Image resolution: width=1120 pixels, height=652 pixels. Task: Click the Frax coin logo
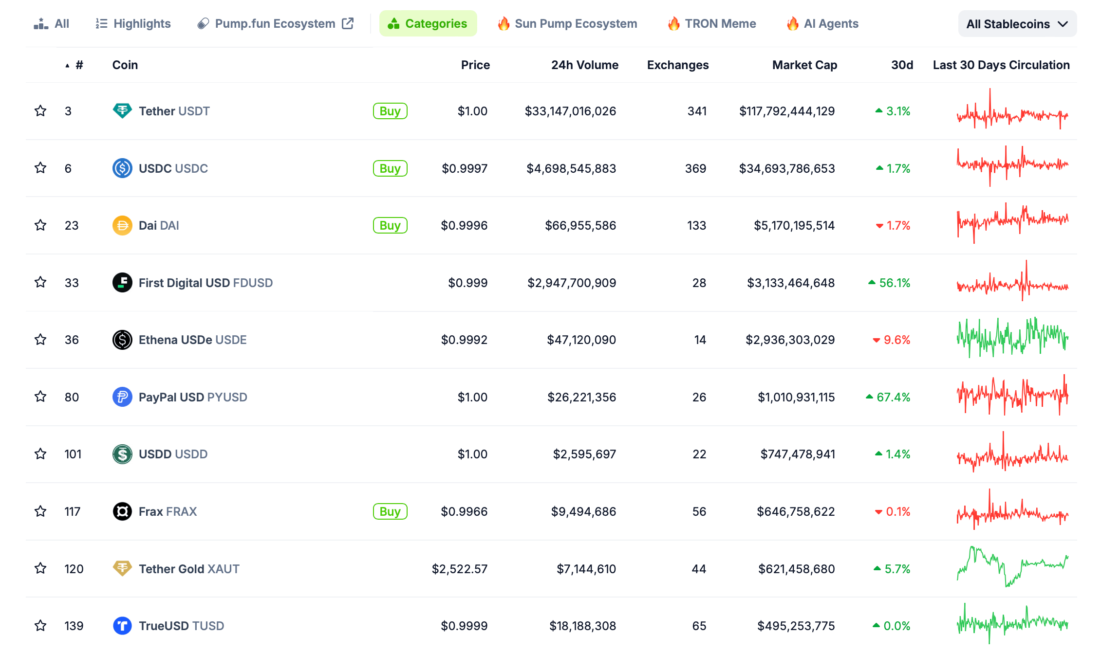point(122,511)
